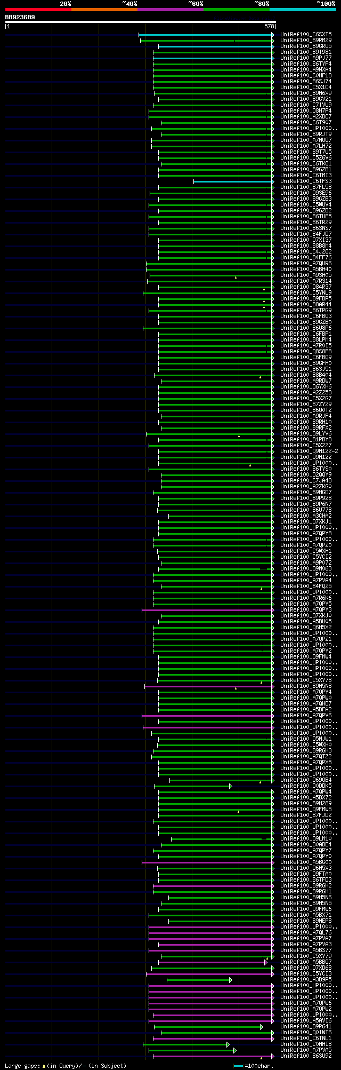Select hit label UniRef100_Q8H7P4
The width and height of the screenshot is (341, 1070).
tap(306, 111)
